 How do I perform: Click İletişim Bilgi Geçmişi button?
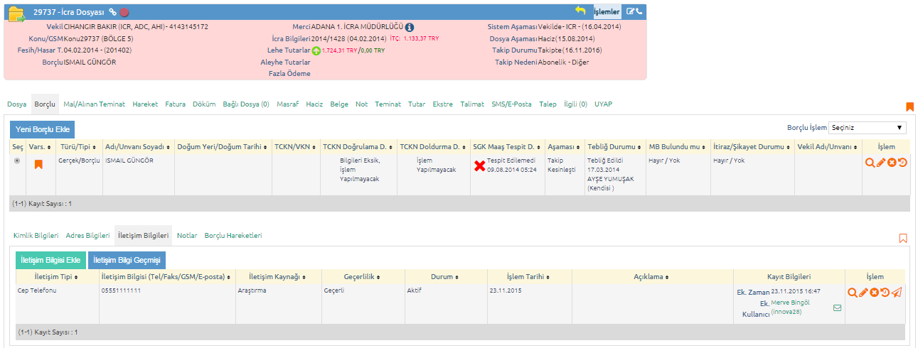[x=127, y=260]
